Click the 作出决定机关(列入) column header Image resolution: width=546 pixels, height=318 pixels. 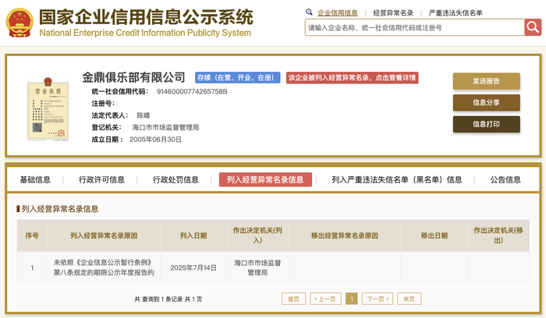click(257, 235)
